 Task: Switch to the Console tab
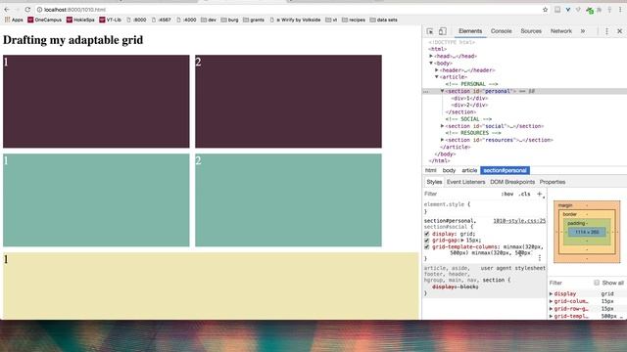coord(501,31)
